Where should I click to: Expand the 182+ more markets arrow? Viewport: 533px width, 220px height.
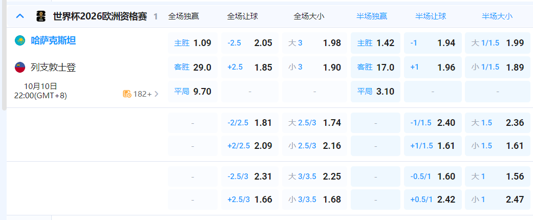click(156, 94)
